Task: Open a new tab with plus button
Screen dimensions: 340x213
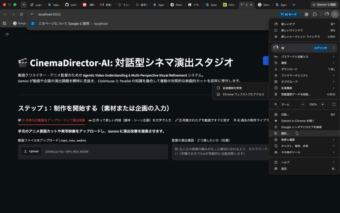Action: 294,5
